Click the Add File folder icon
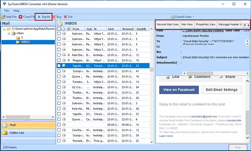 pyautogui.click(x=3, y=17)
